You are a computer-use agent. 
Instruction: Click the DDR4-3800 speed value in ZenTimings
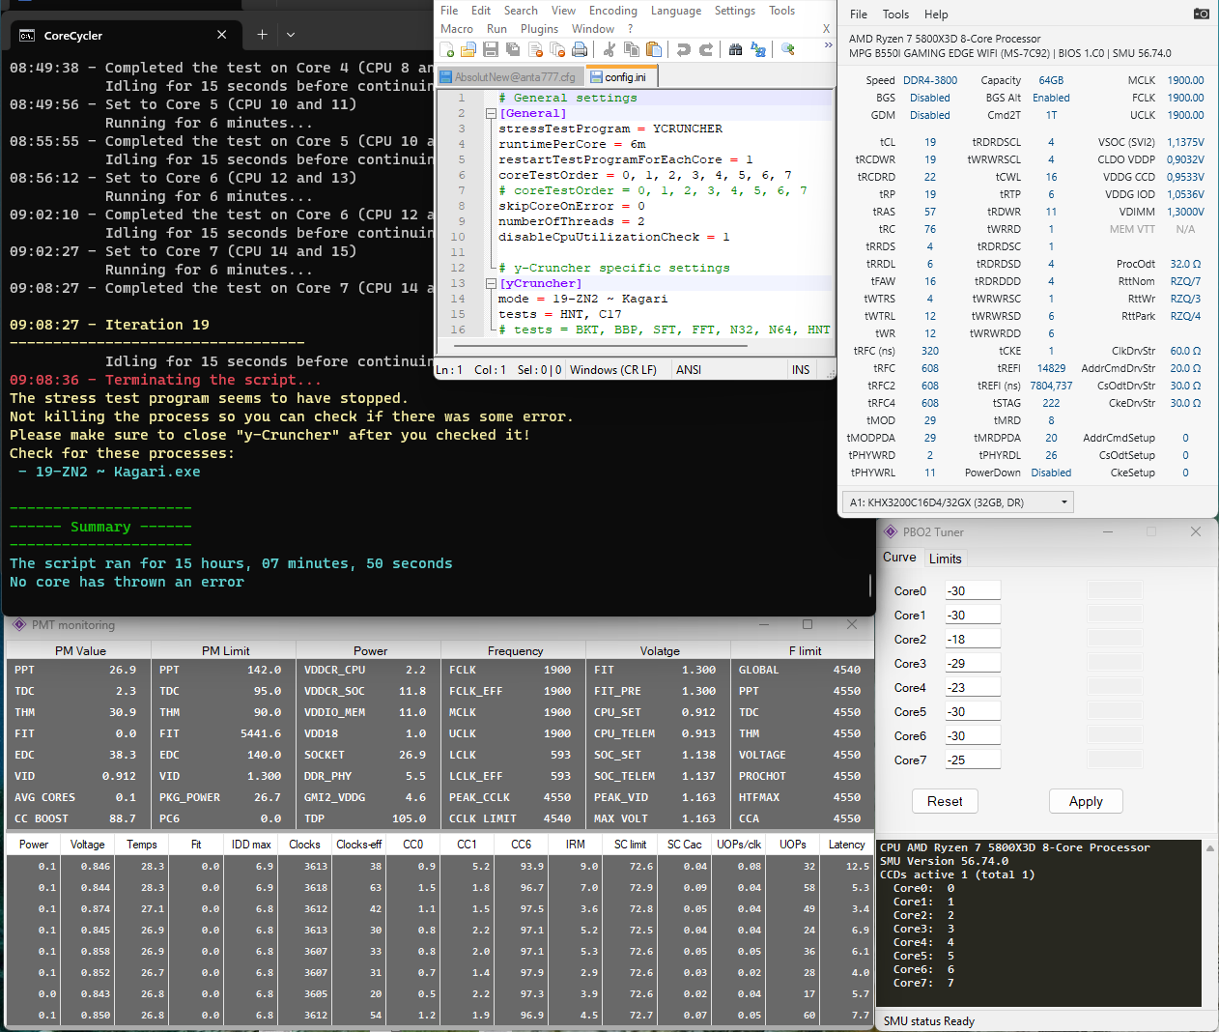pos(930,81)
